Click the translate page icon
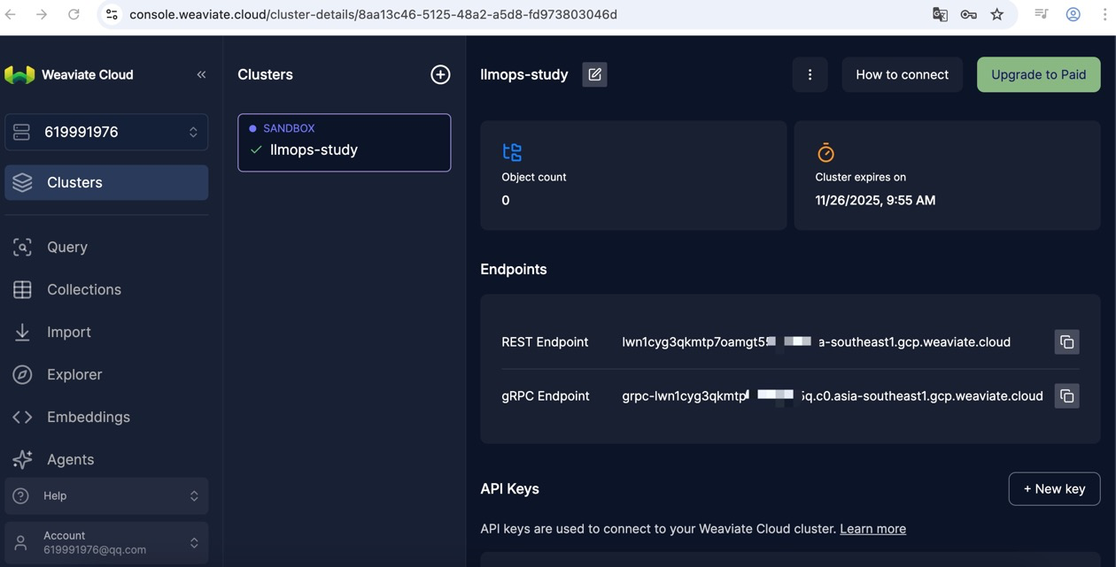Screen dimensions: 1116x567 click(940, 14)
